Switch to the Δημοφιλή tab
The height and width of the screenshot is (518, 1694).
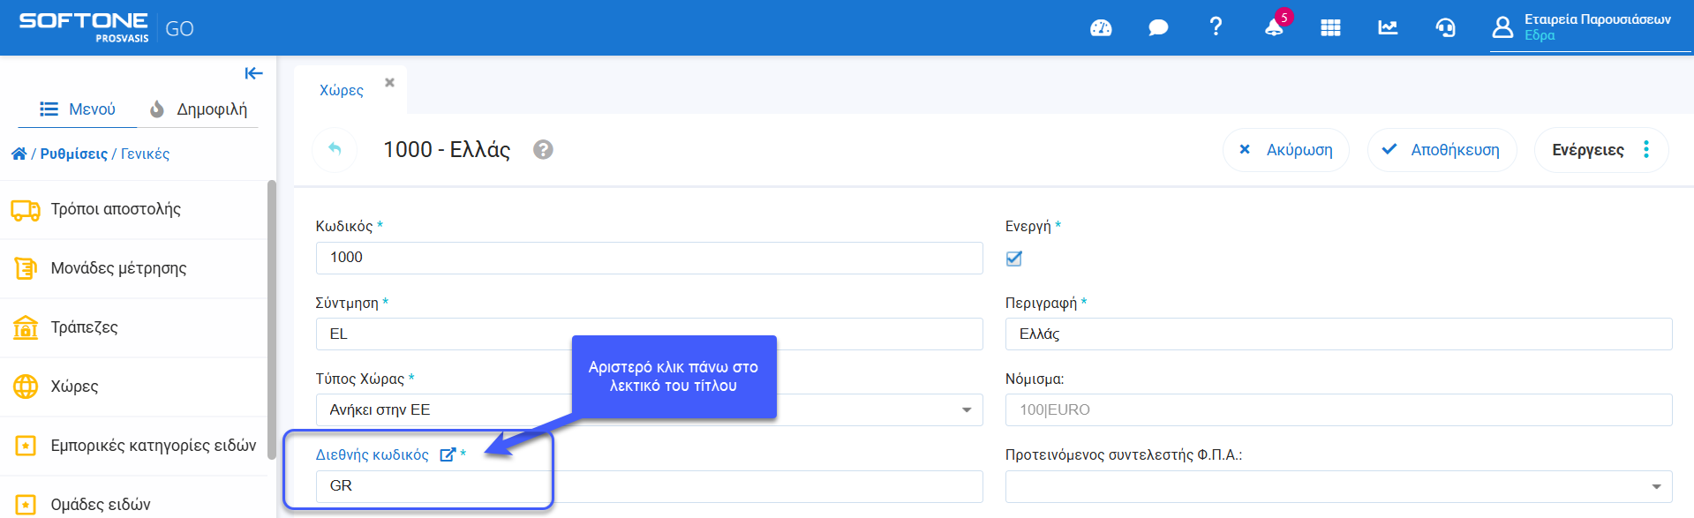click(x=199, y=109)
